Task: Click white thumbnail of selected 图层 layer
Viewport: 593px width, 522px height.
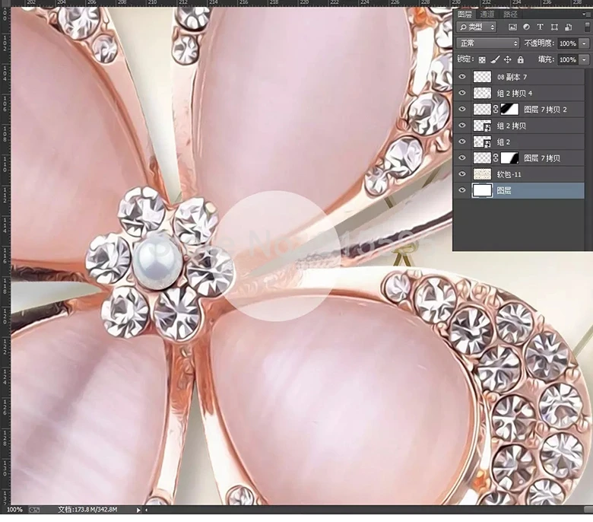Action: [482, 190]
